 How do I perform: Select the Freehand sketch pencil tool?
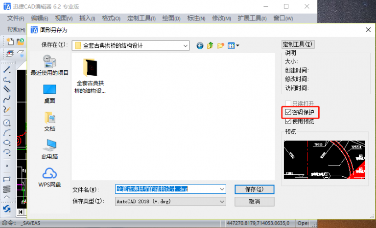pos(7,109)
